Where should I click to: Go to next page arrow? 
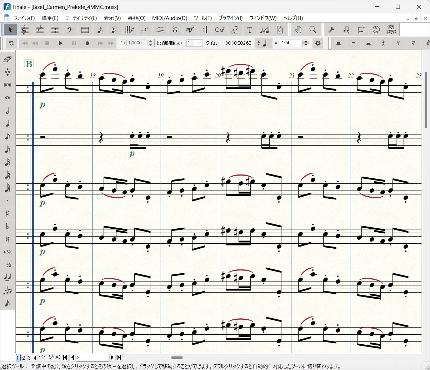[x=112, y=357]
